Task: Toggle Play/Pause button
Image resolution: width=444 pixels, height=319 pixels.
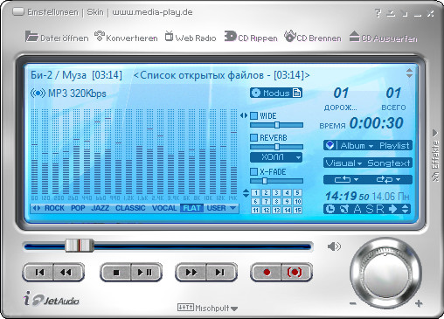Action: [x=145, y=273]
